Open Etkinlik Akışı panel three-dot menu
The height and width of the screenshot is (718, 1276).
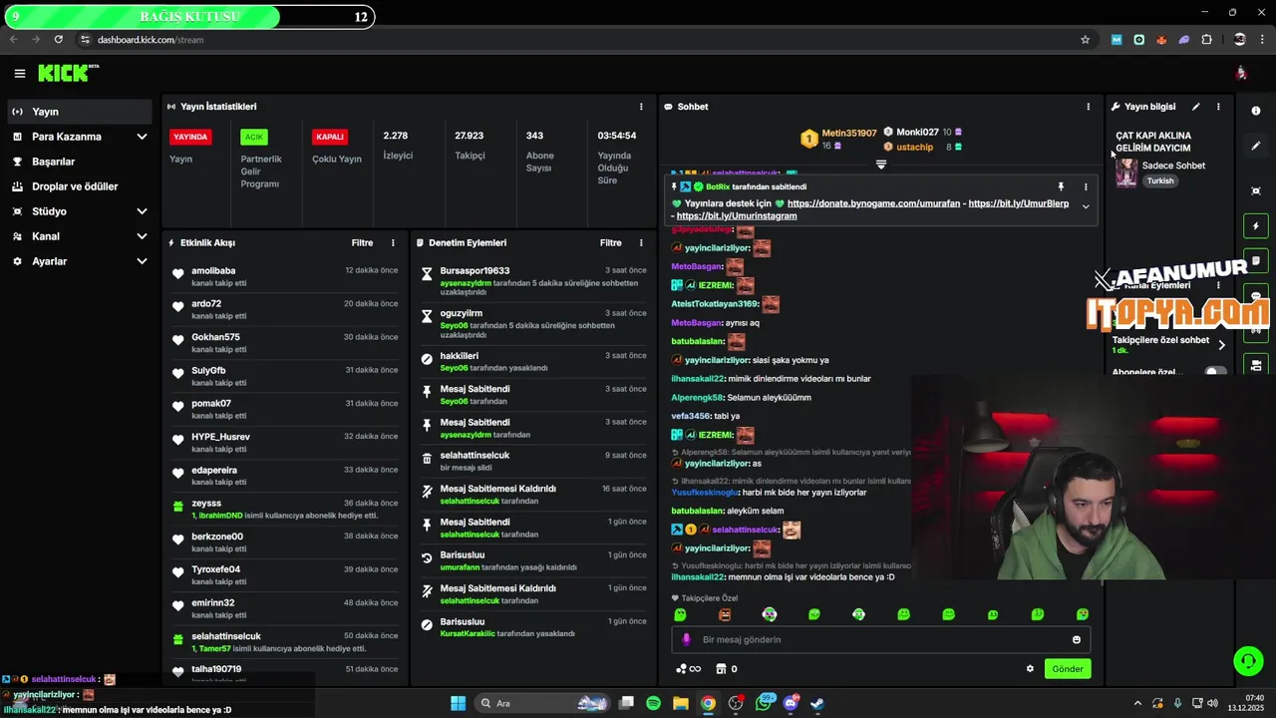click(x=393, y=243)
